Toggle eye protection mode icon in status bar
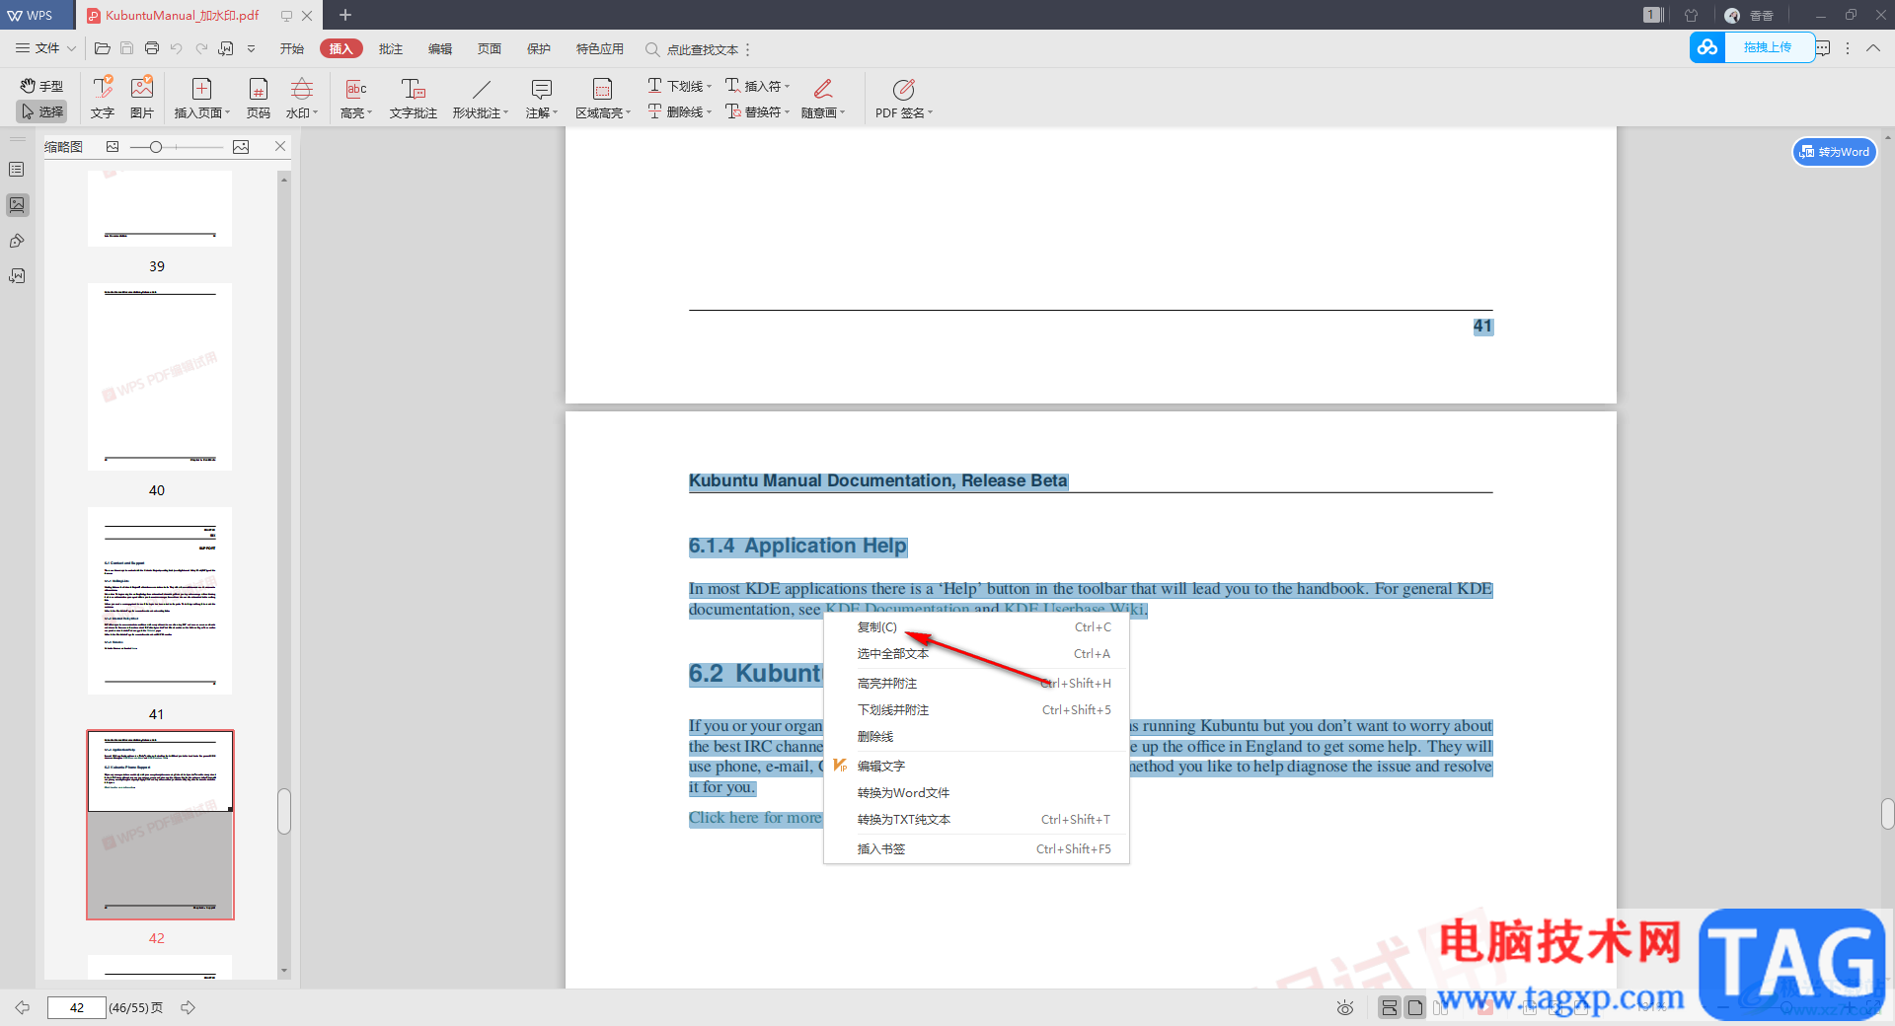Screen dimensions: 1895x1026 [1344, 1007]
